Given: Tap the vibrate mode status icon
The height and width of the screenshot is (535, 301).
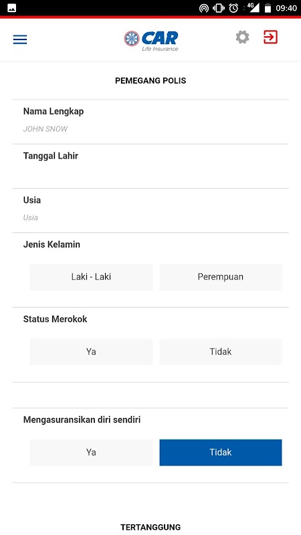Looking at the screenshot, I should [x=219, y=8].
